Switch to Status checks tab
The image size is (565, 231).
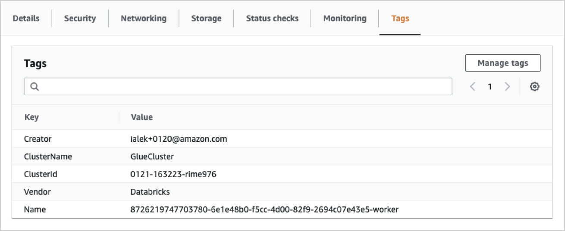[x=272, y=19]
